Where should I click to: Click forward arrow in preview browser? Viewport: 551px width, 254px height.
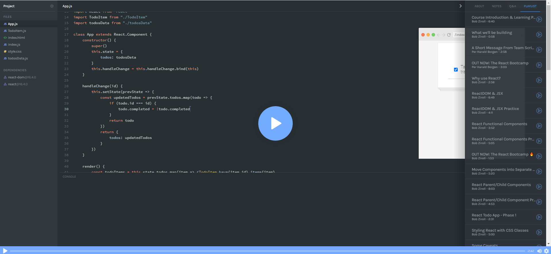(443, 35)
